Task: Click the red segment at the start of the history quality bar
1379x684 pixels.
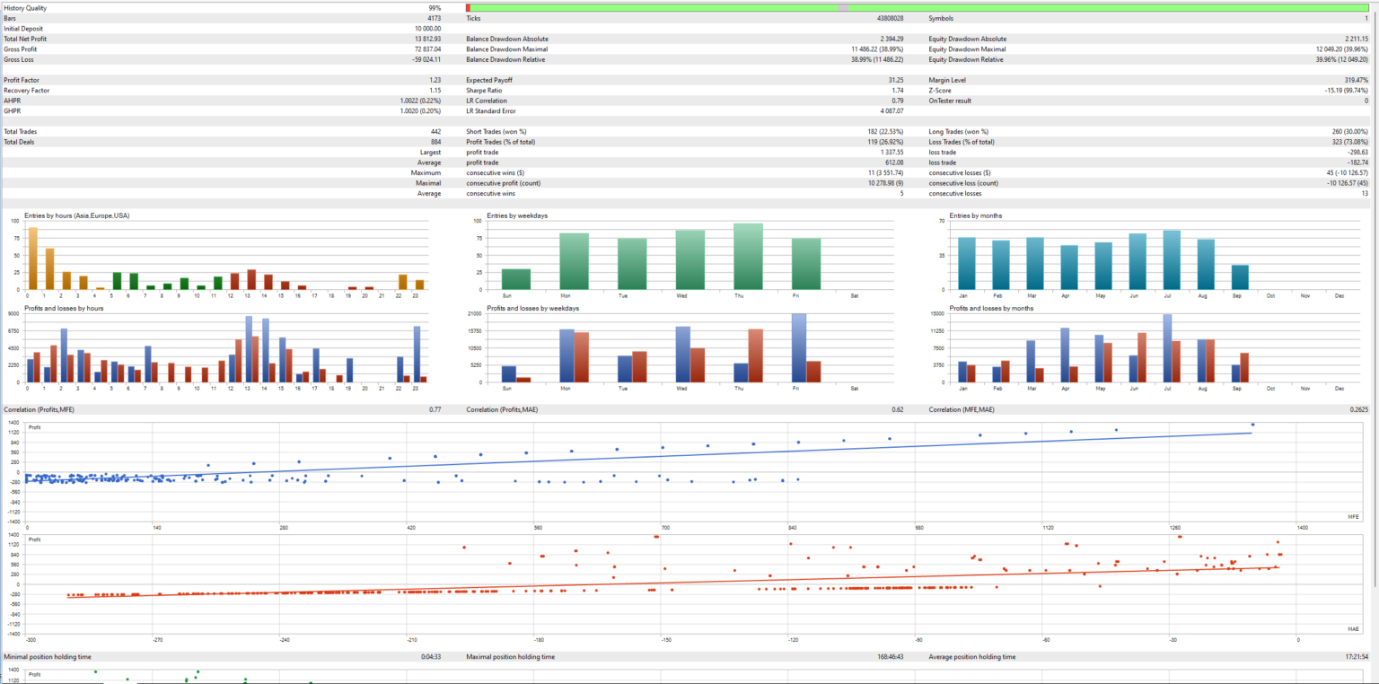Action: click(469, 7)
